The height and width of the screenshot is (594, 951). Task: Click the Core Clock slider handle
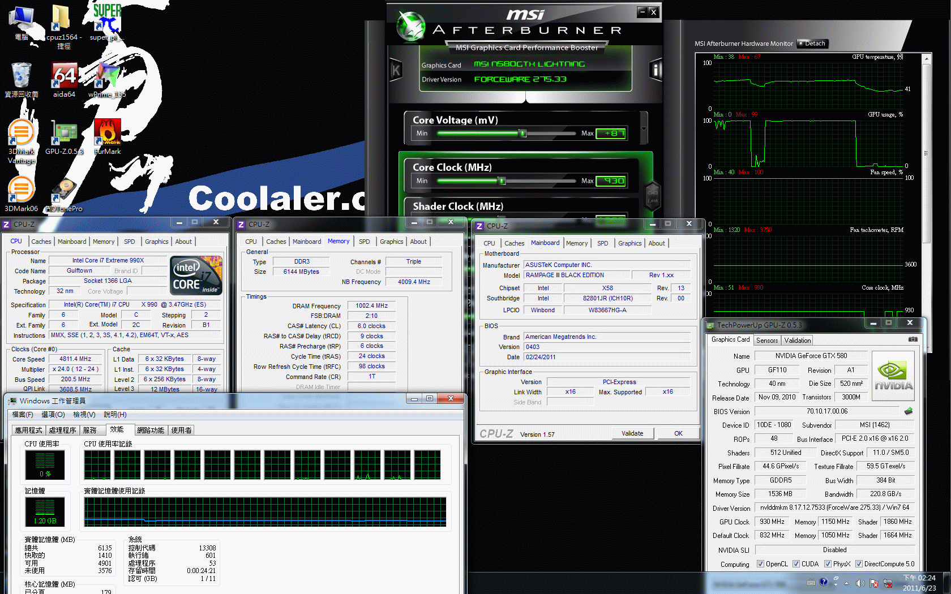(x=501, y=181)
